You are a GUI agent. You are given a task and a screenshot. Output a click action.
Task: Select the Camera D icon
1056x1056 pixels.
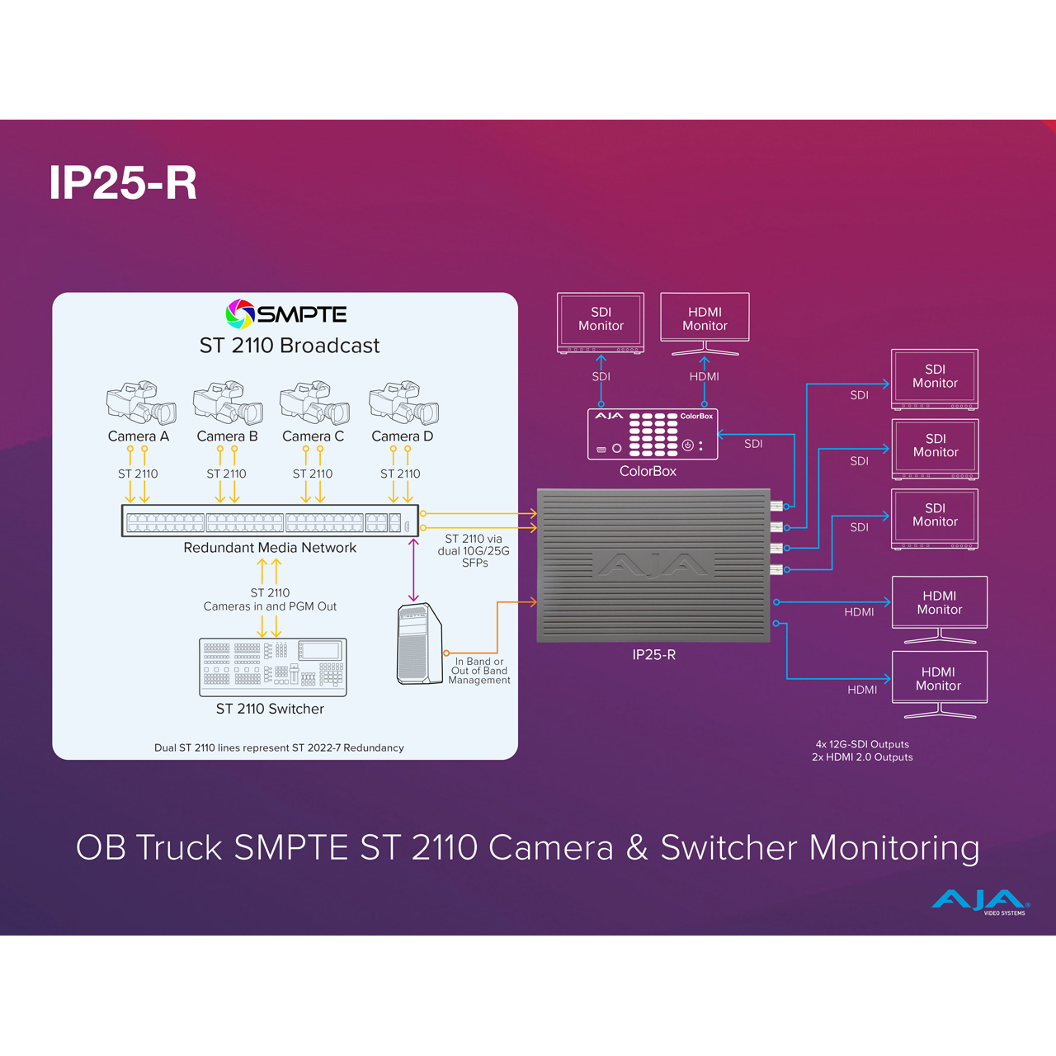(403, 403)
